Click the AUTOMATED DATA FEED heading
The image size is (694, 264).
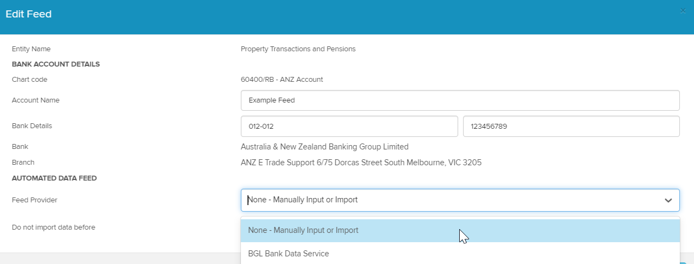click(x=54, y=178)
